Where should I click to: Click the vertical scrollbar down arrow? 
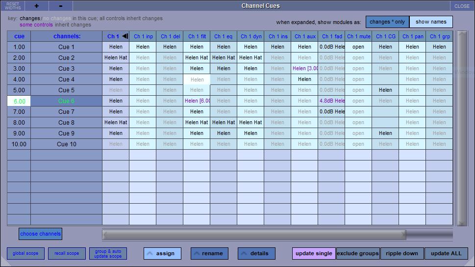click(x=462, y=223)
